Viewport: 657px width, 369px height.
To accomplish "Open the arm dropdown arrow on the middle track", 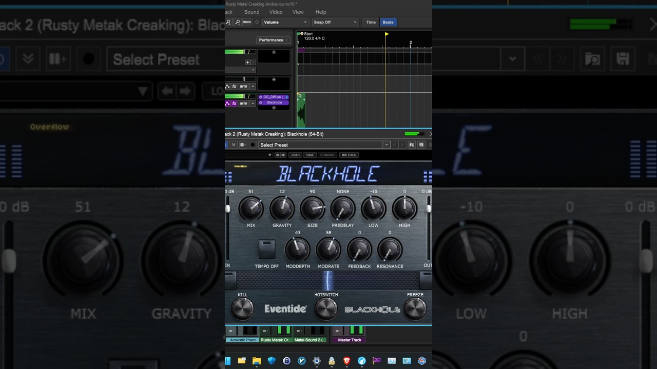I will (253, 86).
